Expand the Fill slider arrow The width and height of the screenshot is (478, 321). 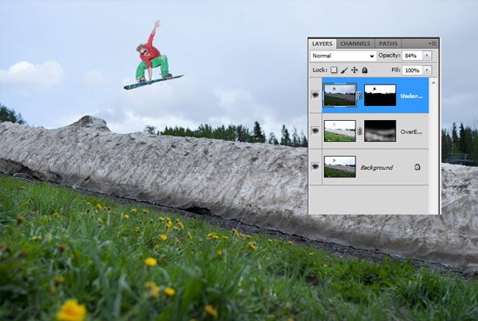tap(427, 70)
